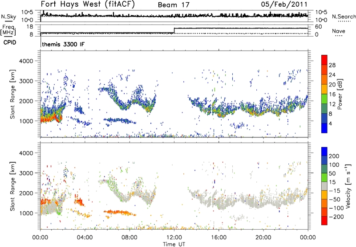Click the strong red power echo near 01:00

click(51, 118)
